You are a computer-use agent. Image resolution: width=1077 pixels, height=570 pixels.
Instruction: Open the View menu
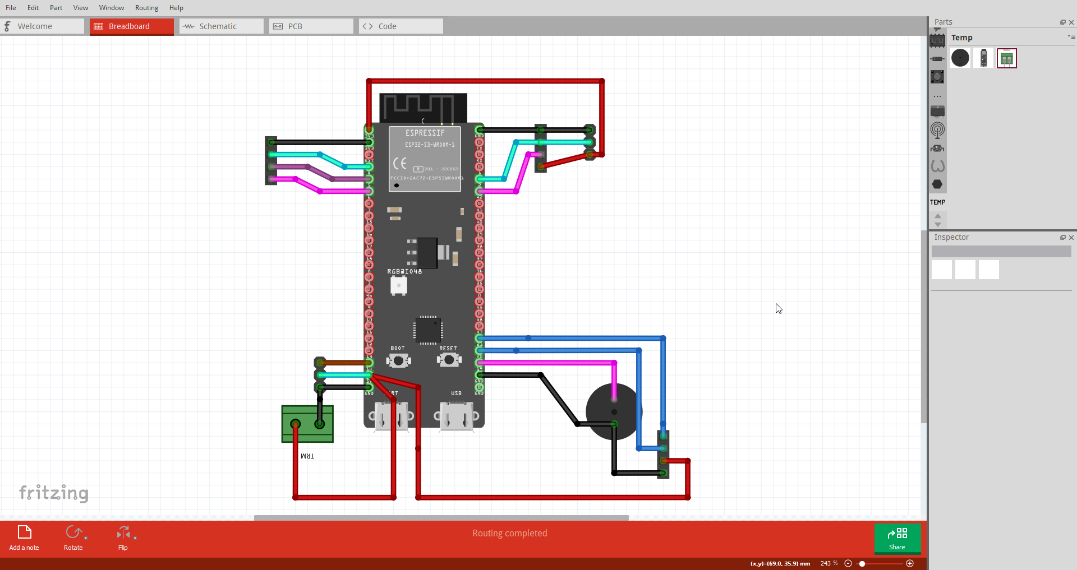click(81, 8)
